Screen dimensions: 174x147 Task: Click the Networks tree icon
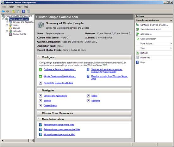pyautogui.click(x=10, y=31)
